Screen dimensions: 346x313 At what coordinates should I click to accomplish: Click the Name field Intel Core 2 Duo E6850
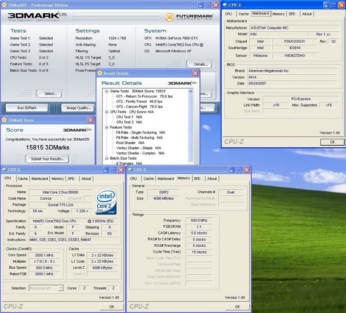pos(61,192)
